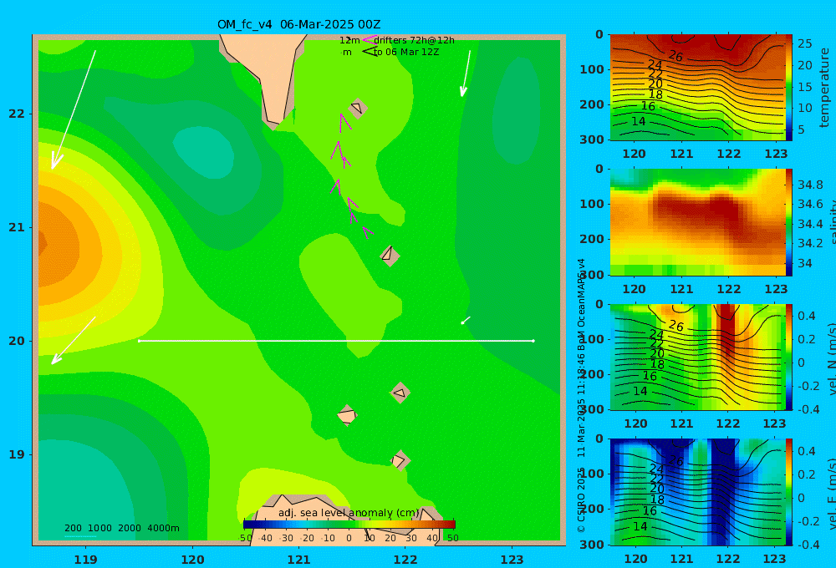Click the '-0.4' tick on vel. N colorbar

coord(808,409)
